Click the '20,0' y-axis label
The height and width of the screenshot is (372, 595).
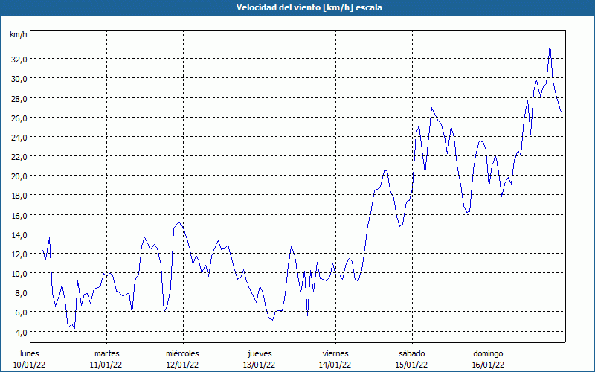(x=19, y=176)
